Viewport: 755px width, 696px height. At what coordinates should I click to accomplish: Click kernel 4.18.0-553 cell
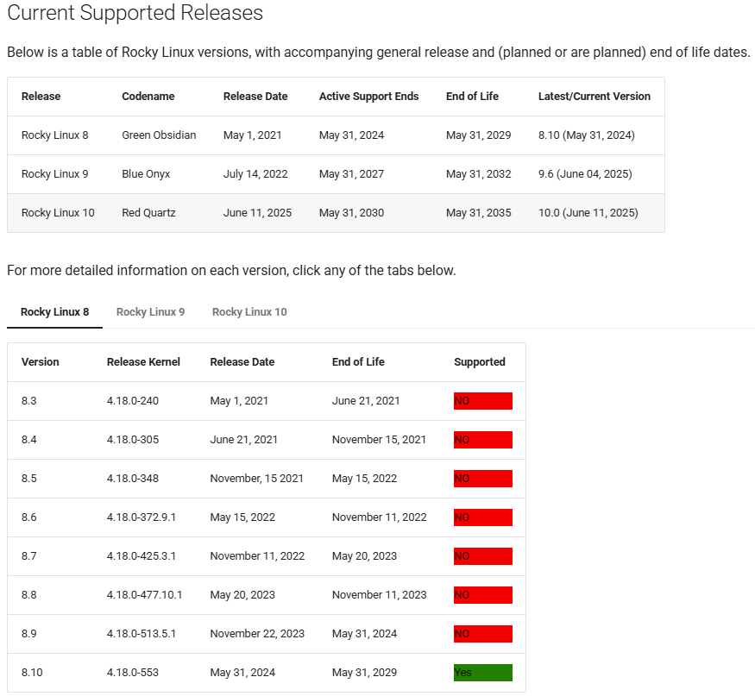(x=132, y=673)
